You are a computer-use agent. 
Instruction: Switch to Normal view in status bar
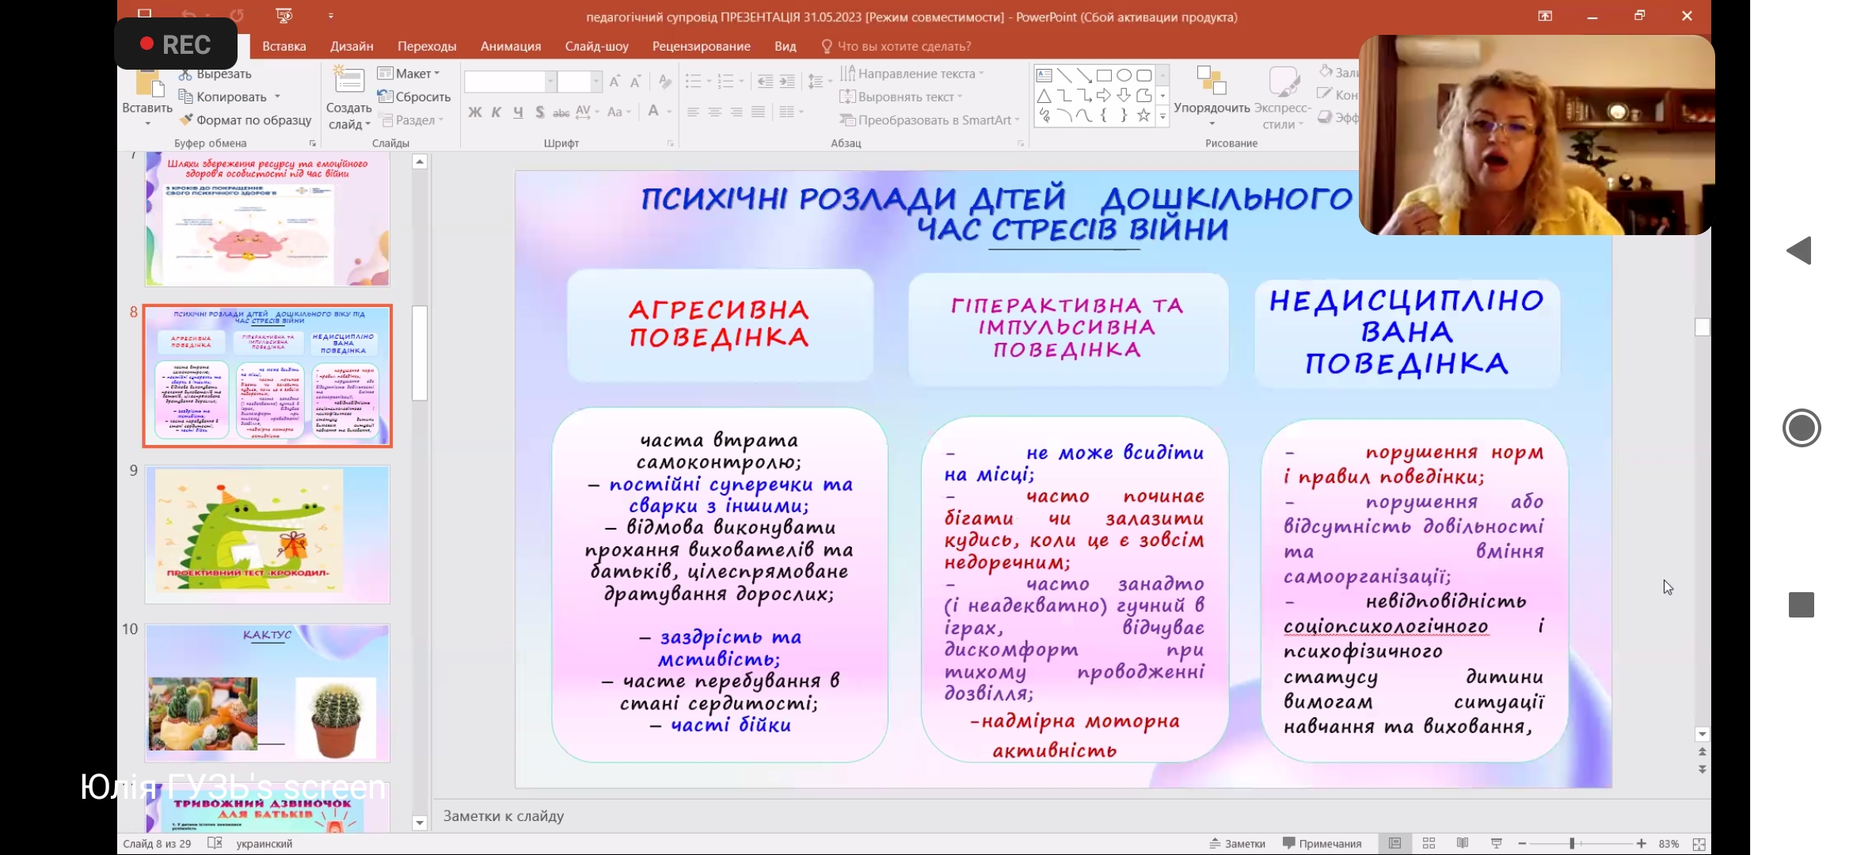[x=1395, y=844]
